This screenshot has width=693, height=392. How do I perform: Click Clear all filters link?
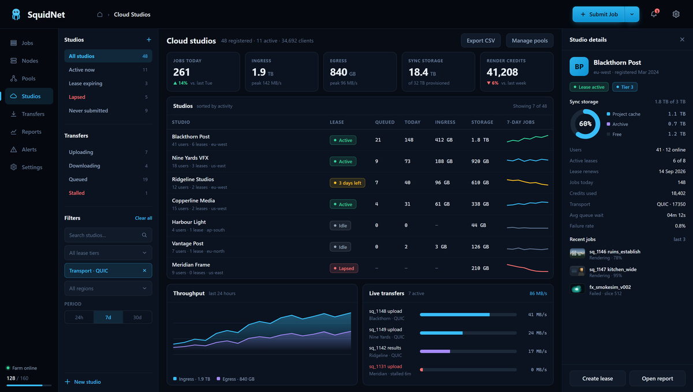click(143, 218)
